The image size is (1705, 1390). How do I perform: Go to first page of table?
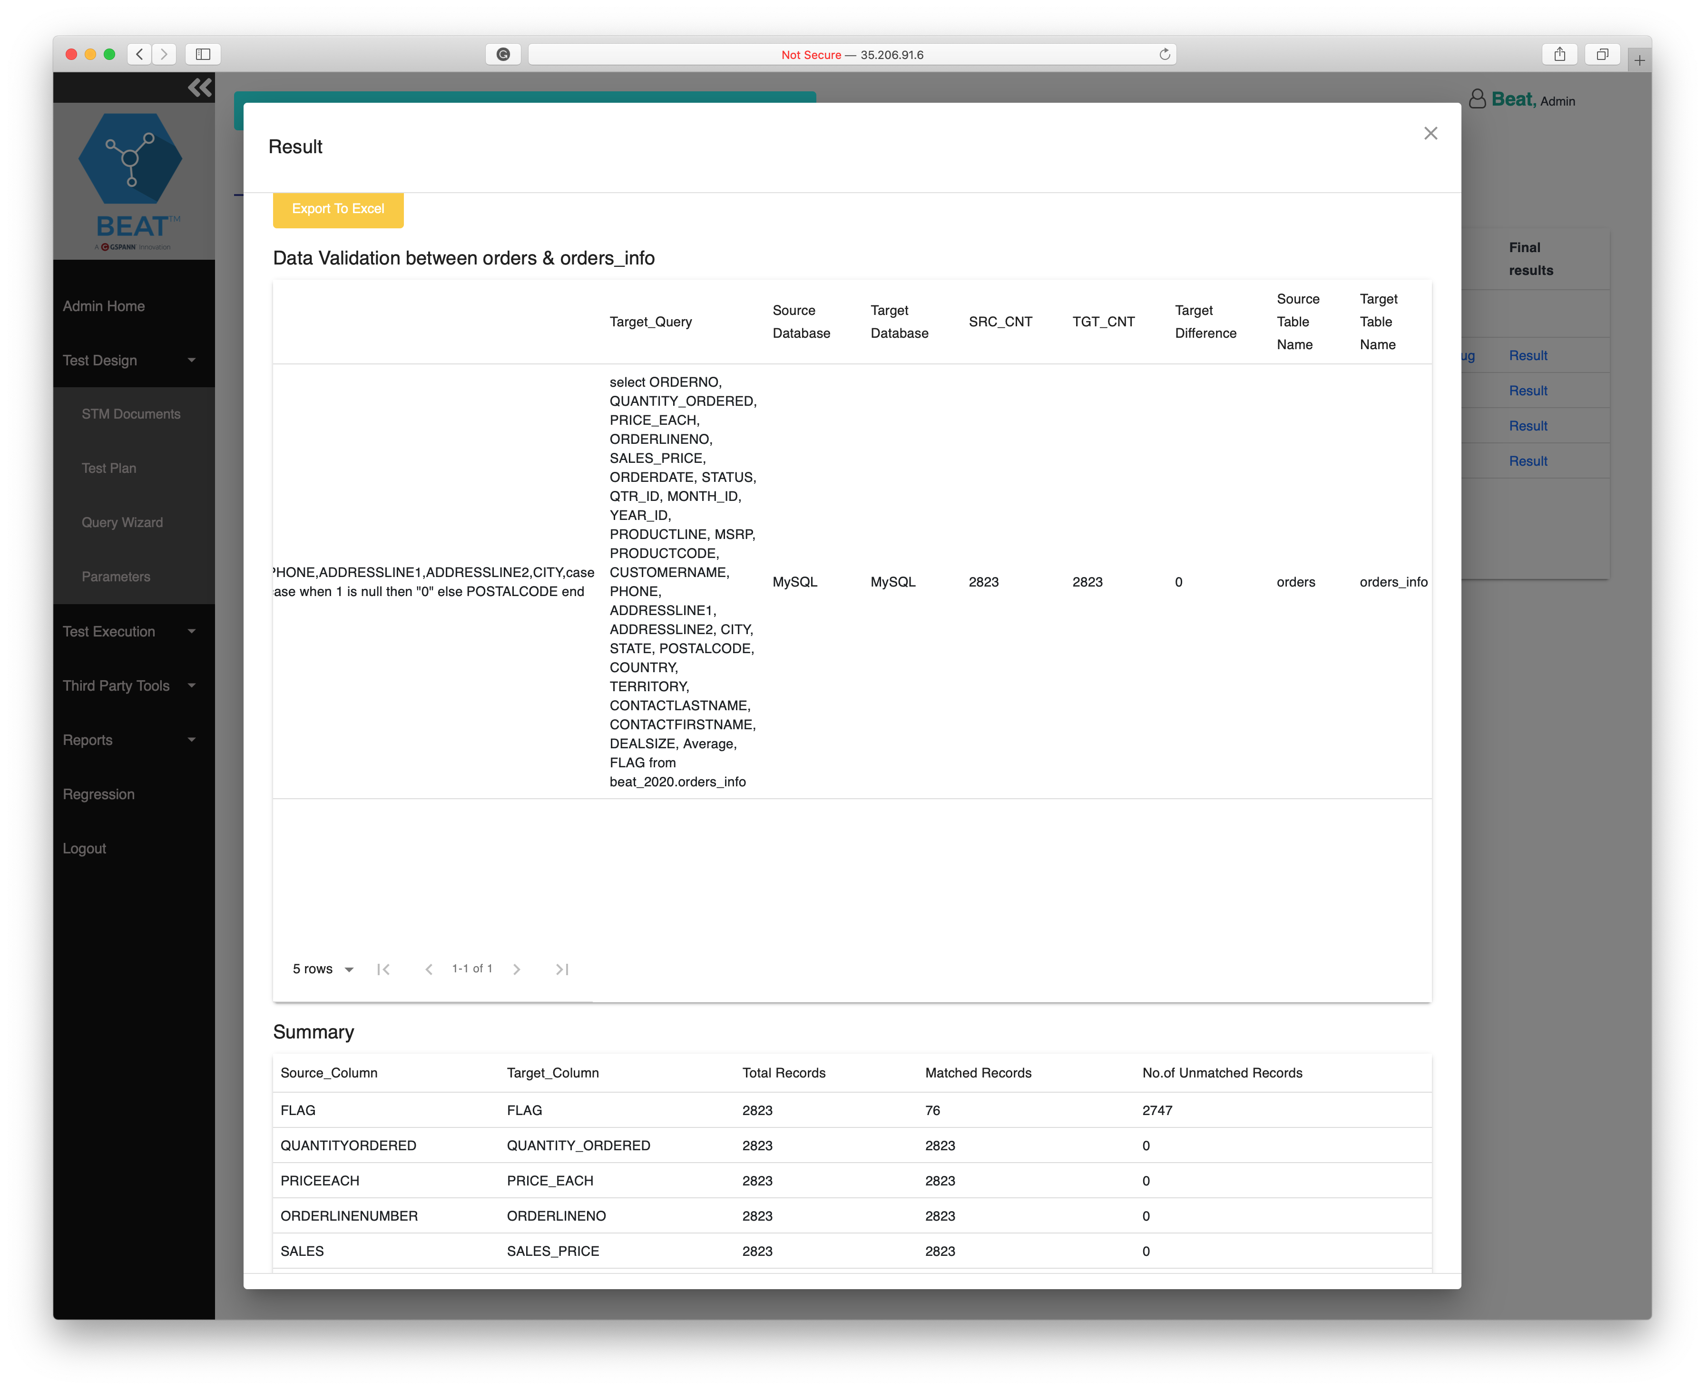[383, 969]
